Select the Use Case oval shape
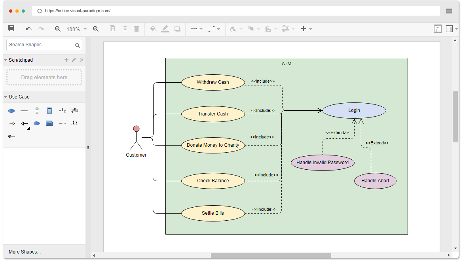 pyautogui.click(x=11, y=111)
